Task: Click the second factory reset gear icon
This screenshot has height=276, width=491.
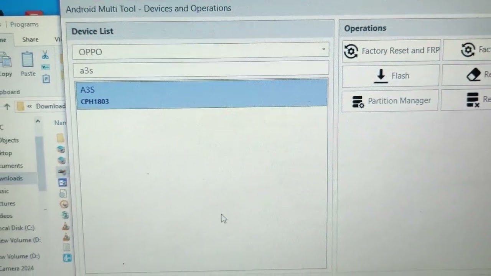Action: tap(468, 50)
